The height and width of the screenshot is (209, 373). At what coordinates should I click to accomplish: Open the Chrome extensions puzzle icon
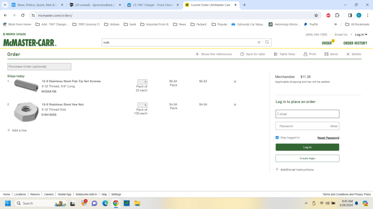[x=337, y=15]
